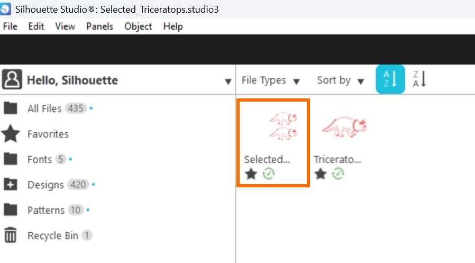475x263 pixels.
Task: Click sync status icon on Triceratops file
Action: (338, 174)
